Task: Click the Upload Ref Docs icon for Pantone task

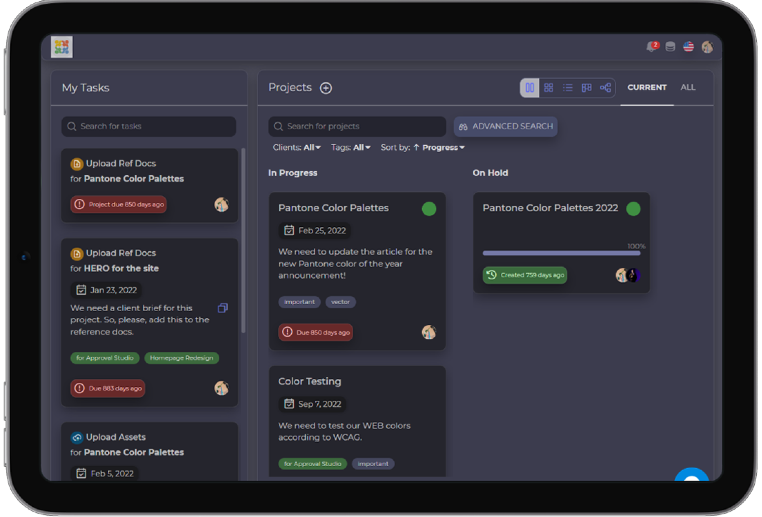Action: pyautogui.click(x=77, y=164)
